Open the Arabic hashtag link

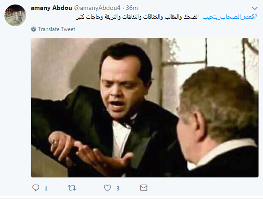230,17
